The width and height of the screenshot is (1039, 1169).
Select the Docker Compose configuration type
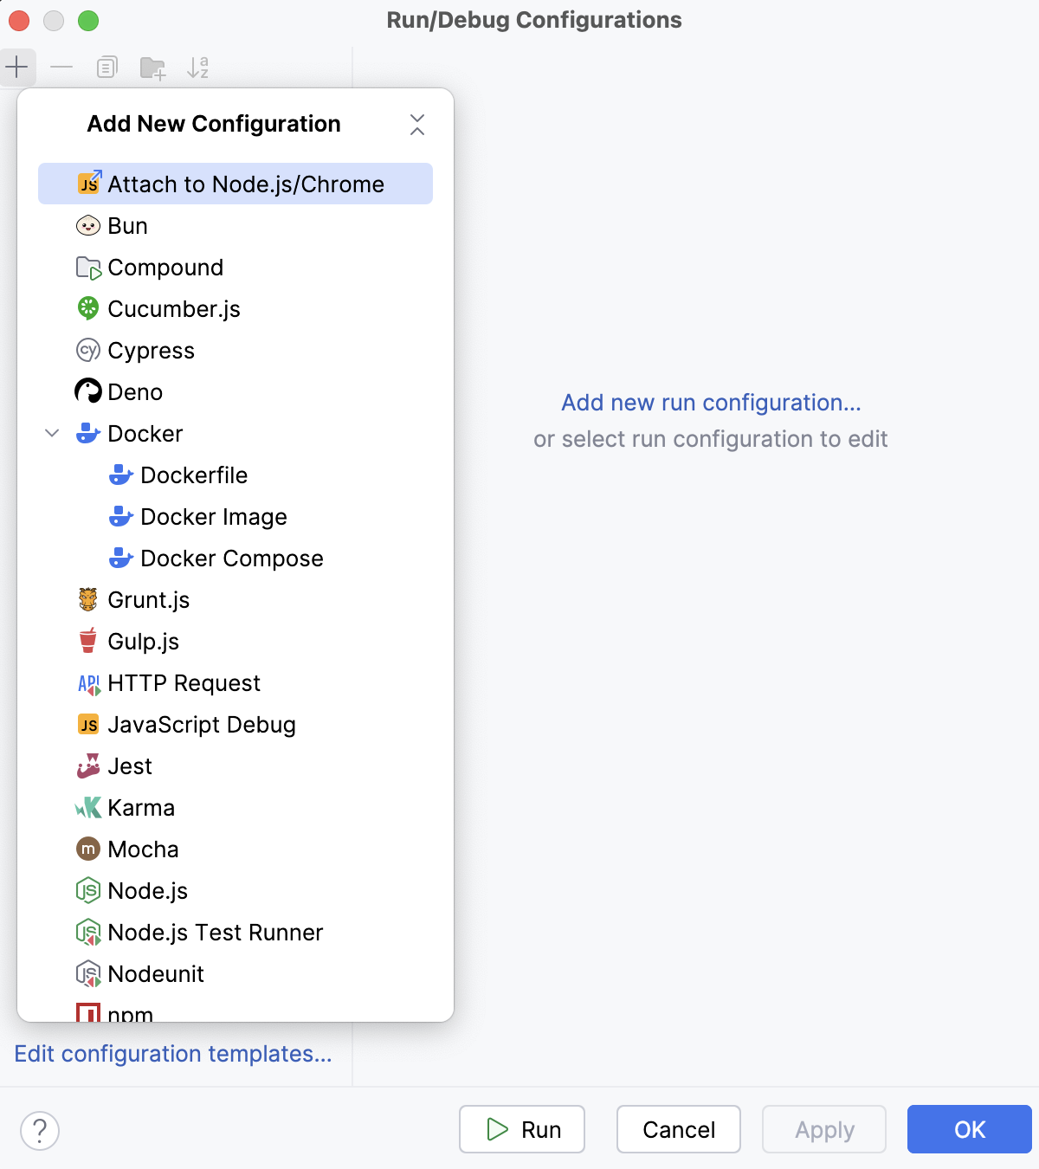coord(231,558)
